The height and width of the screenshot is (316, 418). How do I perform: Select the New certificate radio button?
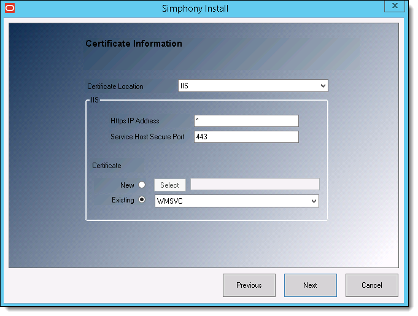point(142,185)
